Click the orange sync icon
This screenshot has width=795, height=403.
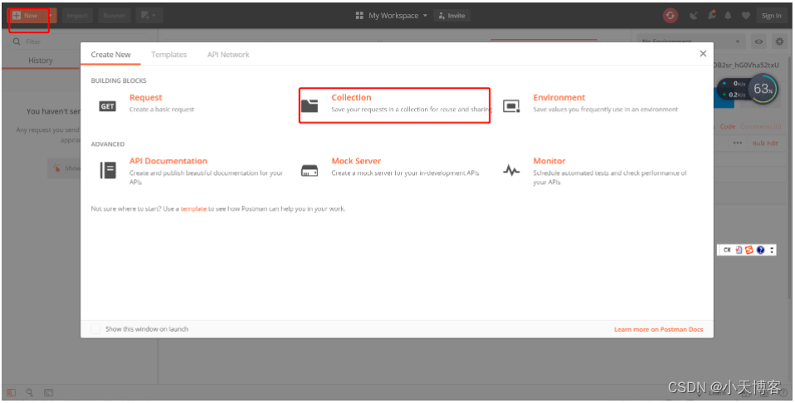tap(671, 16)
